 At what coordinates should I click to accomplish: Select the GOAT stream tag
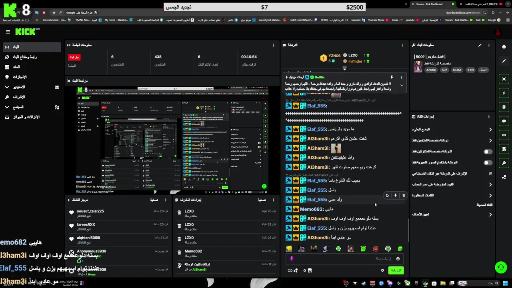tap(457, 70)
